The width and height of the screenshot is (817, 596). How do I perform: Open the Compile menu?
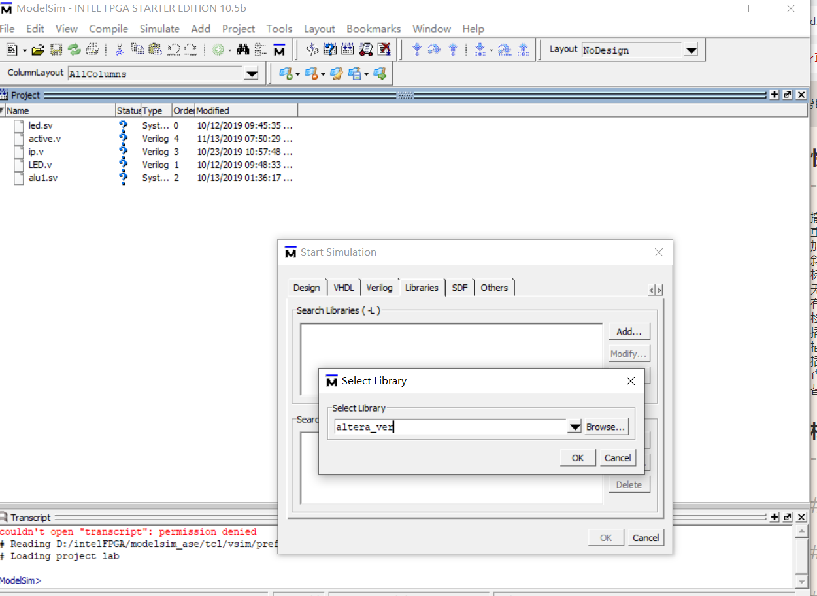pos(108,29)
